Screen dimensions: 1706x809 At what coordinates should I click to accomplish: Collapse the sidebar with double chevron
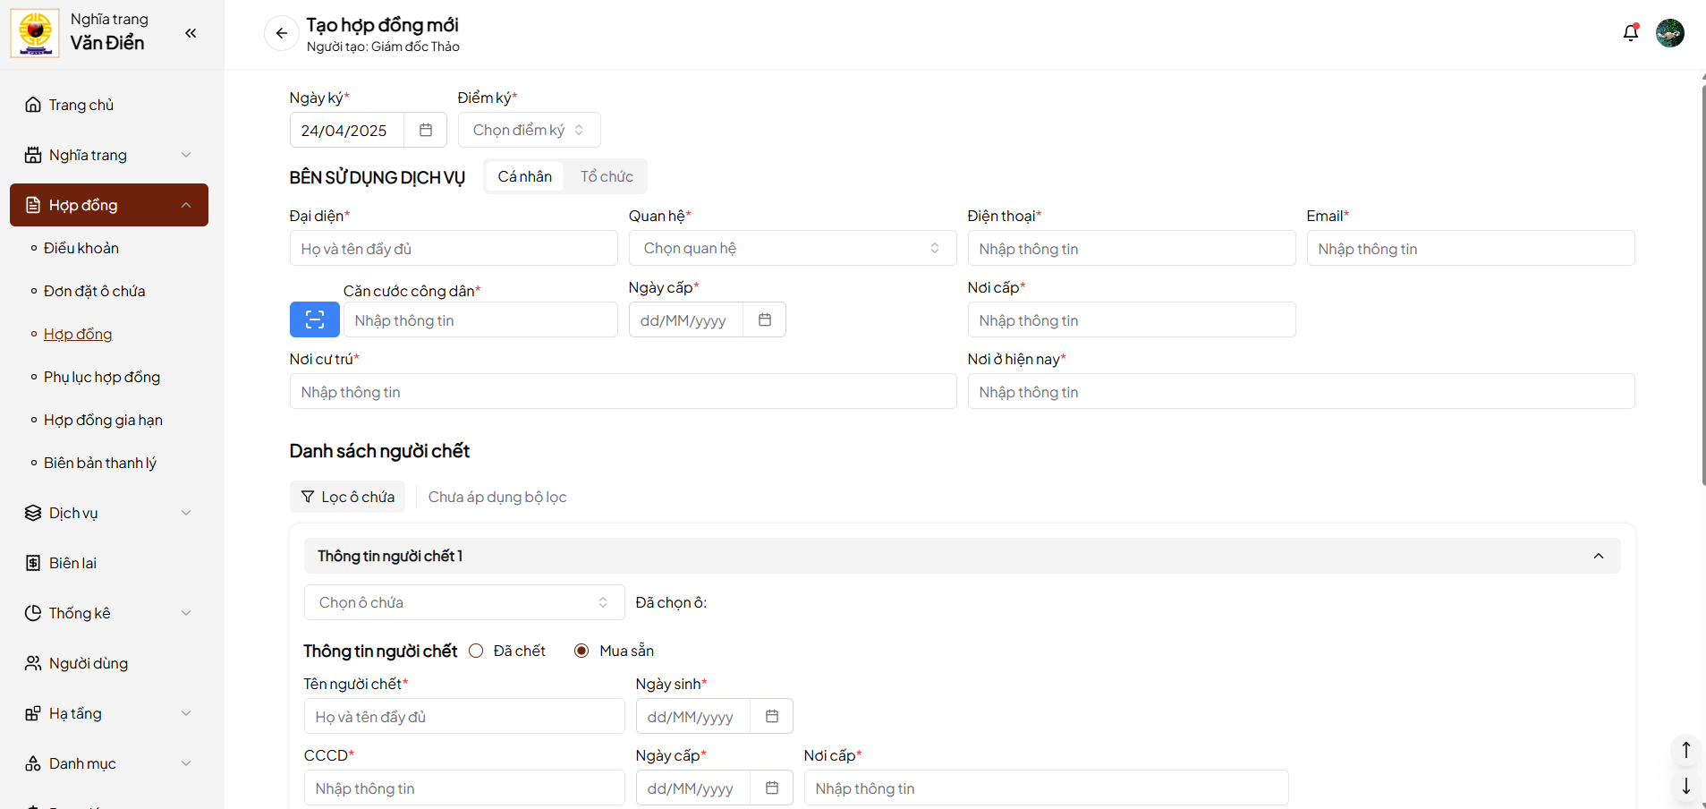point(191,33)
